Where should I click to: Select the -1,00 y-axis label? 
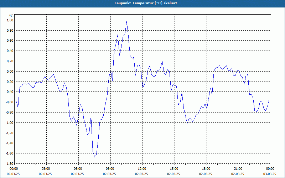coord(10,122)
